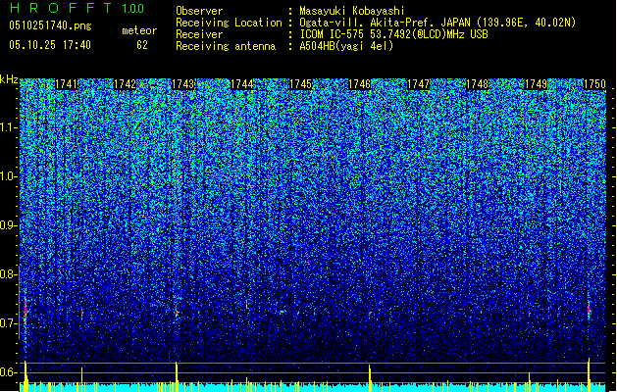This screenshot has width=617, height=392.
Task: Click the 1745 time marker
Action: click(x=300, y=84)
